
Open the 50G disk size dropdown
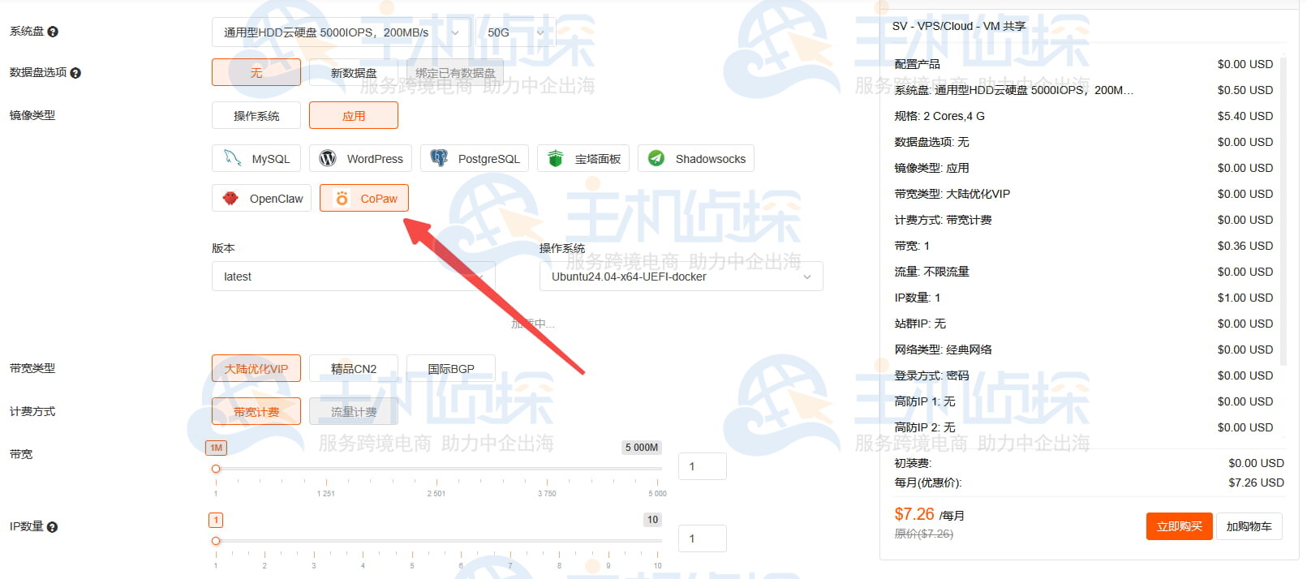[x=515, y=32]
